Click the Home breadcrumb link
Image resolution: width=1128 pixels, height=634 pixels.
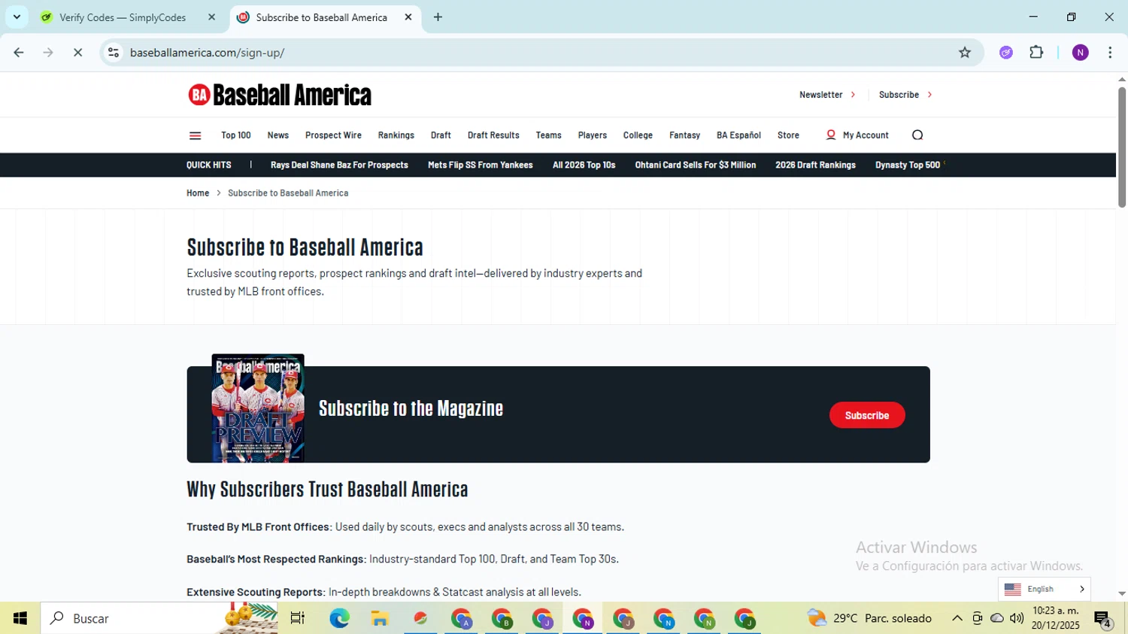pyautogui.click(x=198, y=193)
